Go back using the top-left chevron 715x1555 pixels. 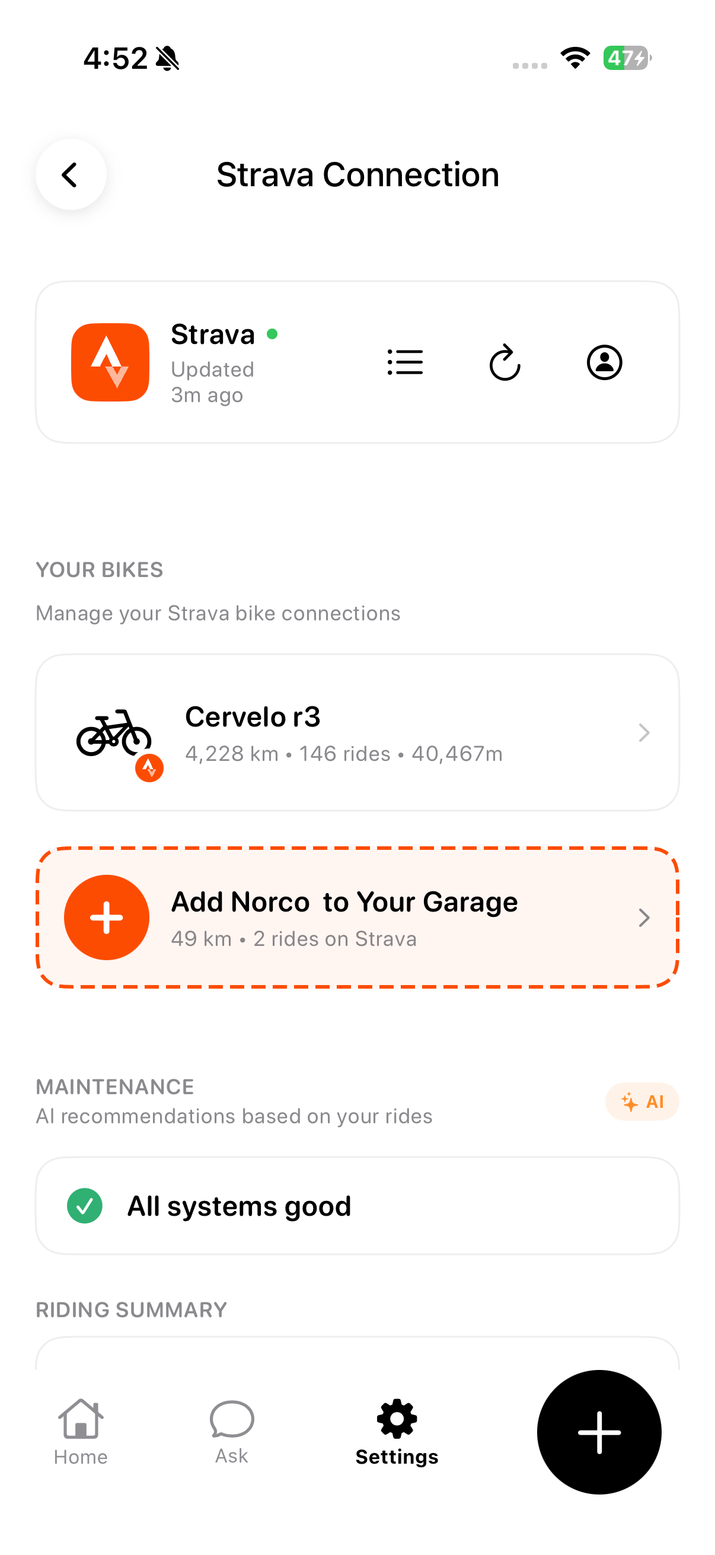tap(70, 174)
